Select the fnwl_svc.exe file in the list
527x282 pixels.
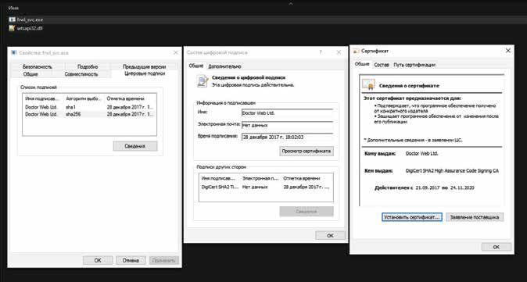[x=263, y=20]
